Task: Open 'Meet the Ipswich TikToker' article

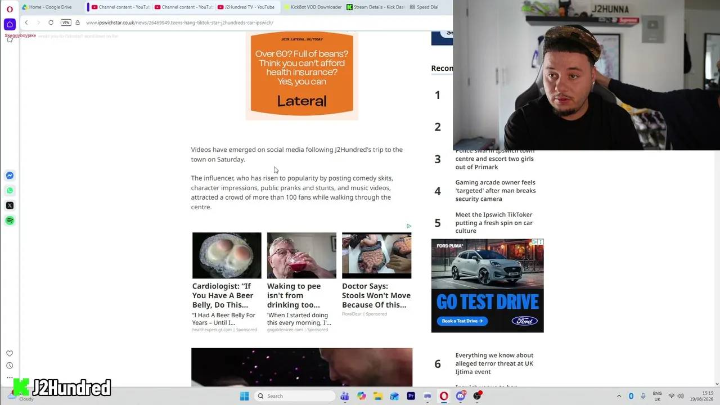Action: [494, 223]
